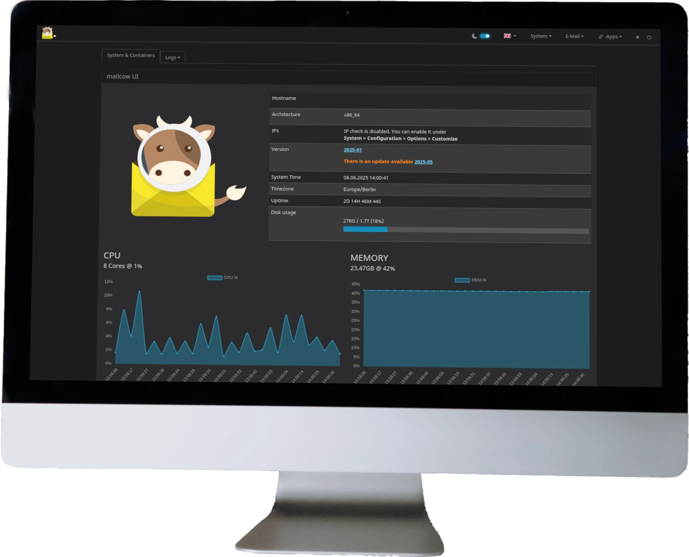The height and width of the screenshot is (557, 689).
Task: Open the 2025-01 version link
Action: (x=353, y=150)
